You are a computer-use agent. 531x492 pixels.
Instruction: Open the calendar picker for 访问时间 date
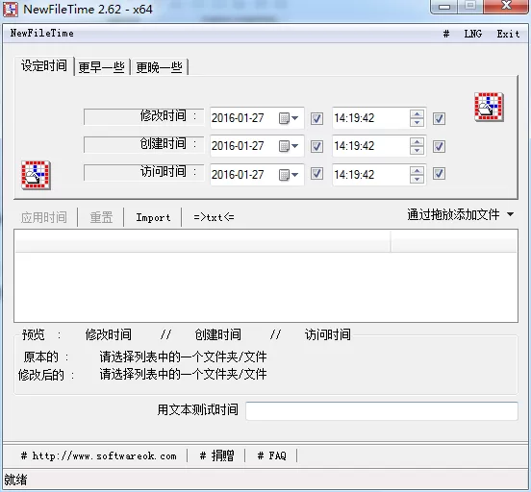(x=289, y=175)
